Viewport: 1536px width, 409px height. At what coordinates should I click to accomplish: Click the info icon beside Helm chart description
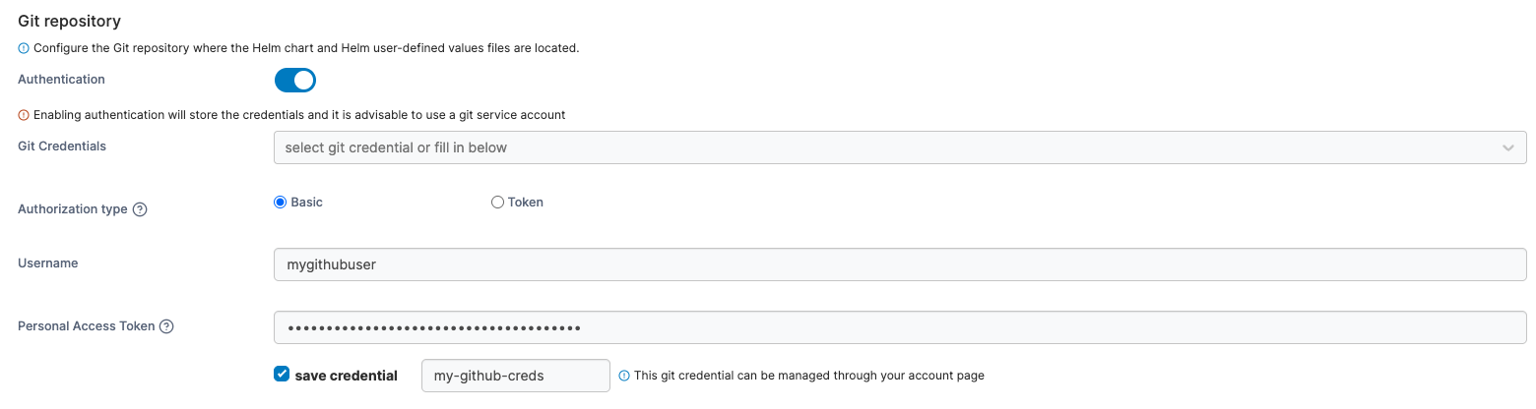coord(24,48)
